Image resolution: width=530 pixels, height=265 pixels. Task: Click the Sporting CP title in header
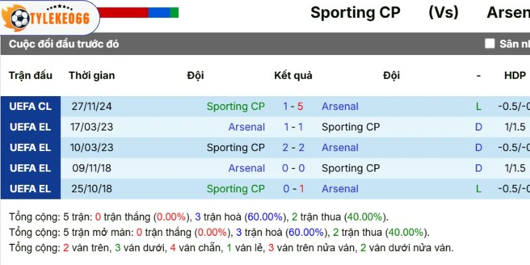pos(355,13)
